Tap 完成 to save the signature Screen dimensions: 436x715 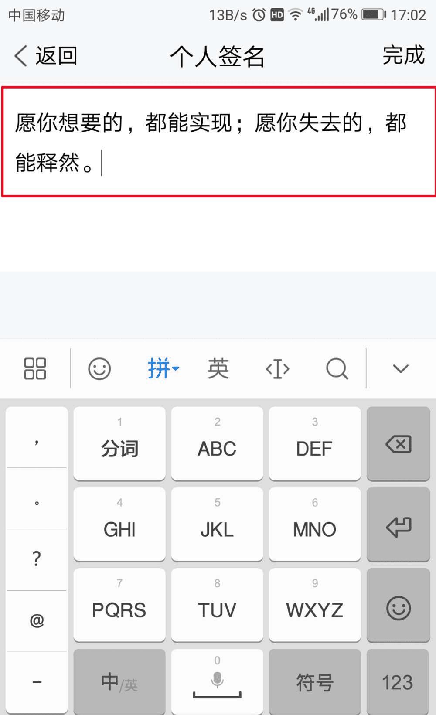click(x=404, y=55)
